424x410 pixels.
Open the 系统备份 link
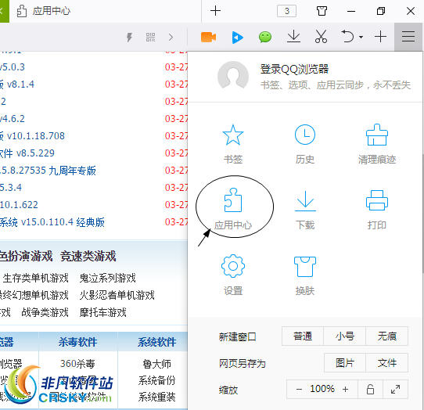coord(156,380)
